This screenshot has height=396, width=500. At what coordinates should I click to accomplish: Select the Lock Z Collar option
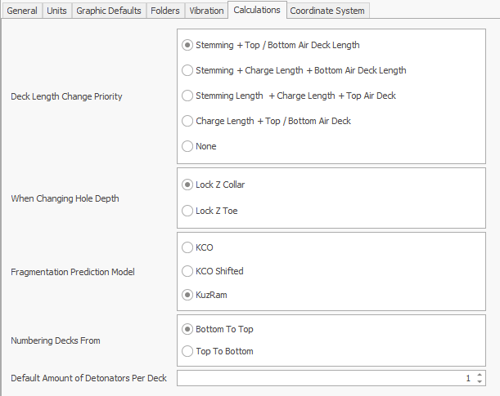click(188, 185)
